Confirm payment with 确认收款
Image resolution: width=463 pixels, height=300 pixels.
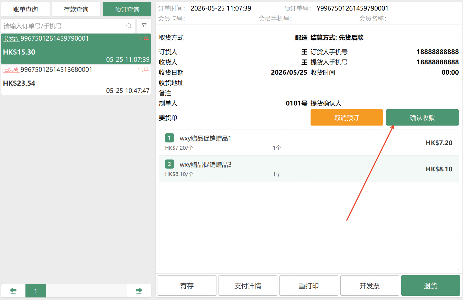tap(422, 118)
